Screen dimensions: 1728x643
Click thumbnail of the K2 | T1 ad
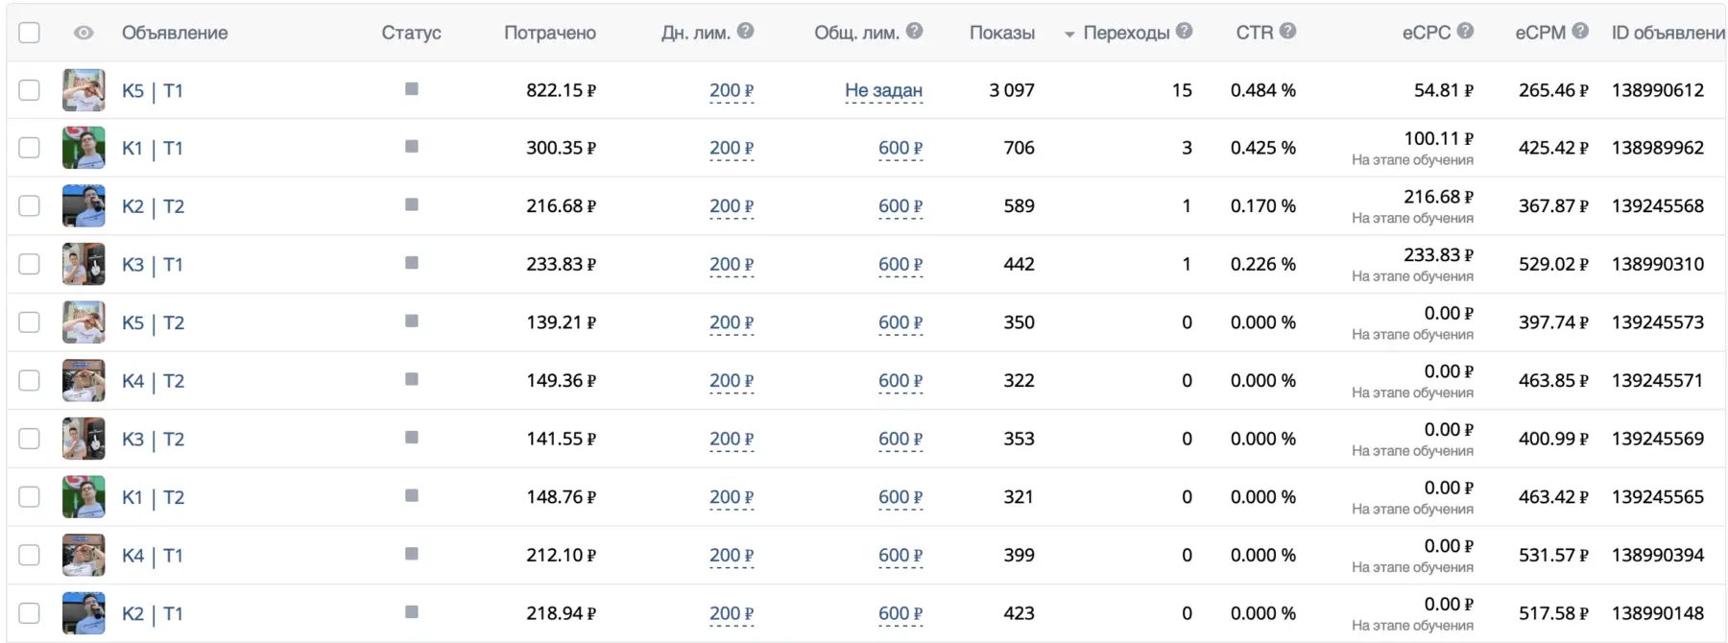[x=84, y=613]
